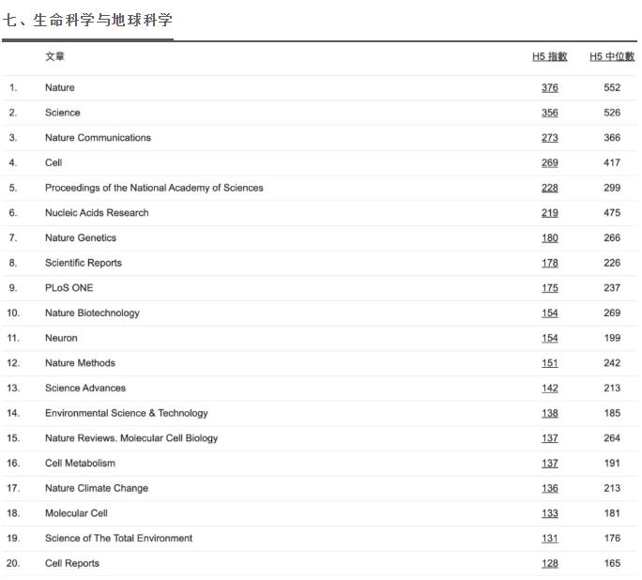Click Neuron median value 199
This screenshot has height=580, width=642.
612,338
